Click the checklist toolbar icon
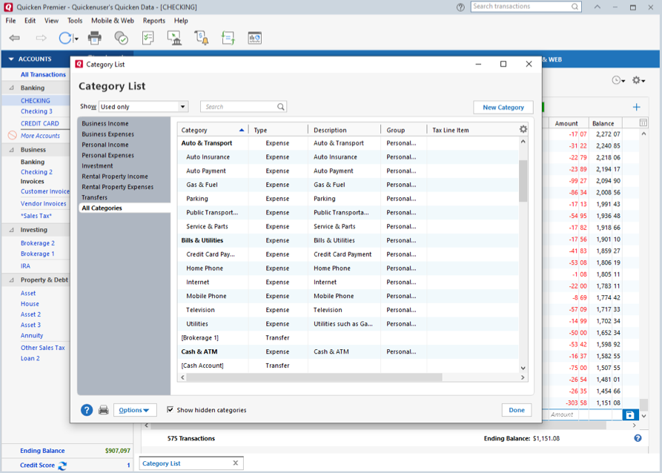The height and width of the screenshot is (473, 662). tap(148, 38)
